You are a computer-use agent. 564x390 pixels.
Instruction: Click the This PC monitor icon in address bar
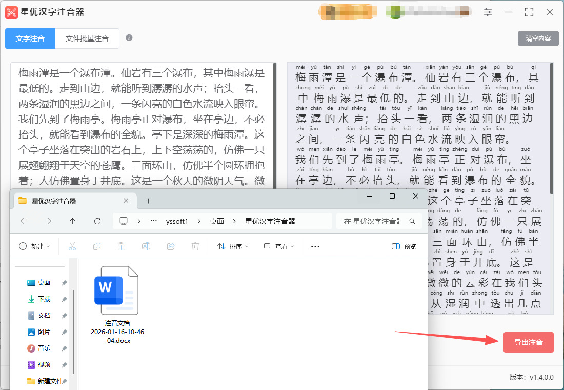(x=124, y=221)
